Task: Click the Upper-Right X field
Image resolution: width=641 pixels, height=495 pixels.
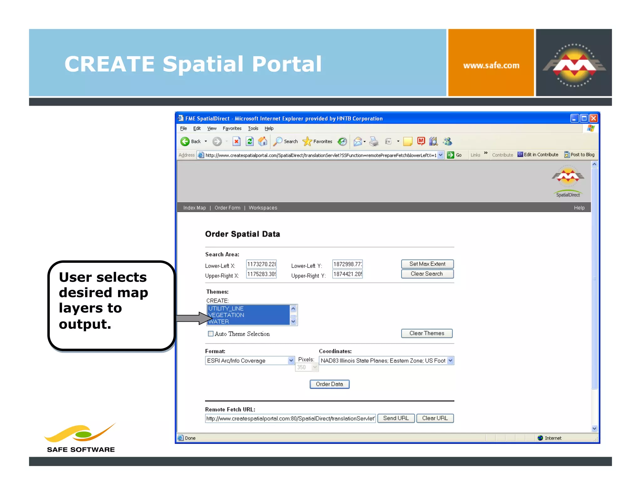Action: pyautogui.click(x=261, y=274)
